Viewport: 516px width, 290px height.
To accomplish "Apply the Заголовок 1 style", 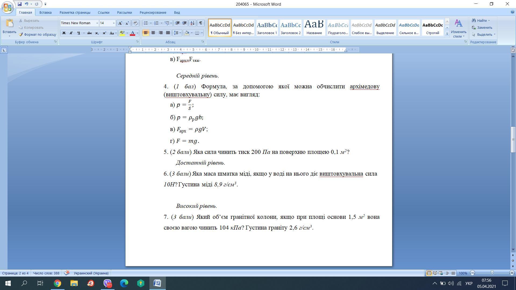I will (267, 27).
